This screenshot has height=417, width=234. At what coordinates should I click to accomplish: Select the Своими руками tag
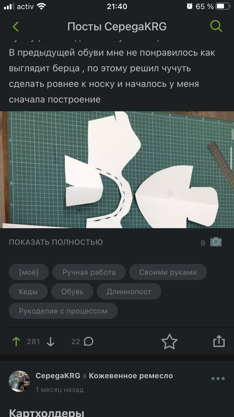pos(168,272)
